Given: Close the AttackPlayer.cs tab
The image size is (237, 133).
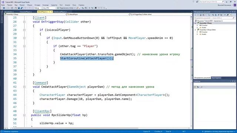Looking at the screenshot, I should (51, 11).
